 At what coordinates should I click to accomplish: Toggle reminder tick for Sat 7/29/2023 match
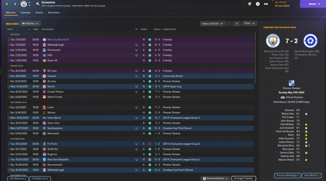(x=9, y=60)
